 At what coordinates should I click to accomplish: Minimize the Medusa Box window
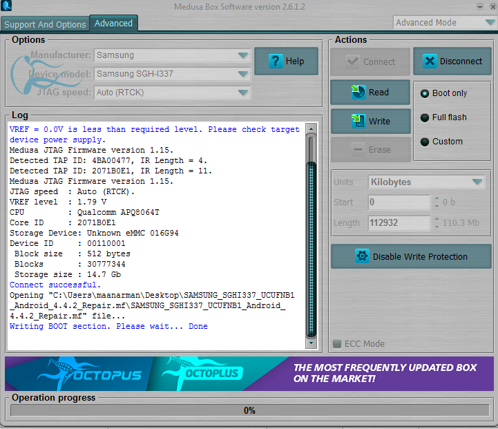(x=479, y=6)
